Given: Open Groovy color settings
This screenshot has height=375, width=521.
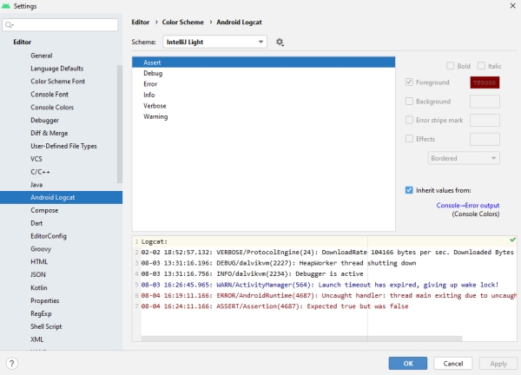Looking at the screenshot, I should [41, 249].
